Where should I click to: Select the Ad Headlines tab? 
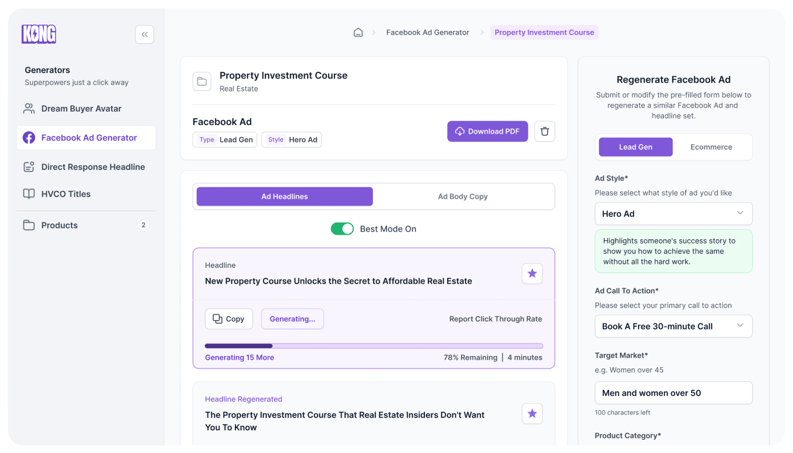[285, 196]
